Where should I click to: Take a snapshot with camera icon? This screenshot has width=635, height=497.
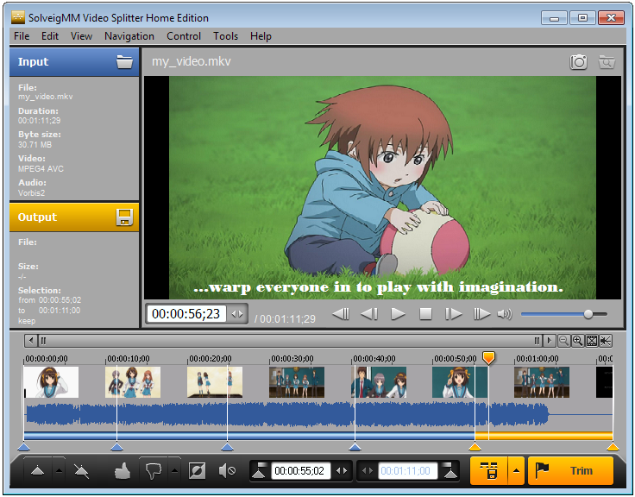pos(578,62)
